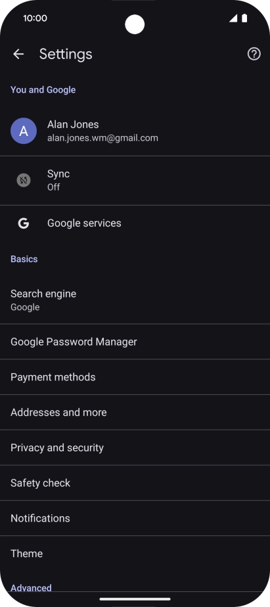Open Safety check
Screen dimensions: 270x607
[x=135, y=483]
